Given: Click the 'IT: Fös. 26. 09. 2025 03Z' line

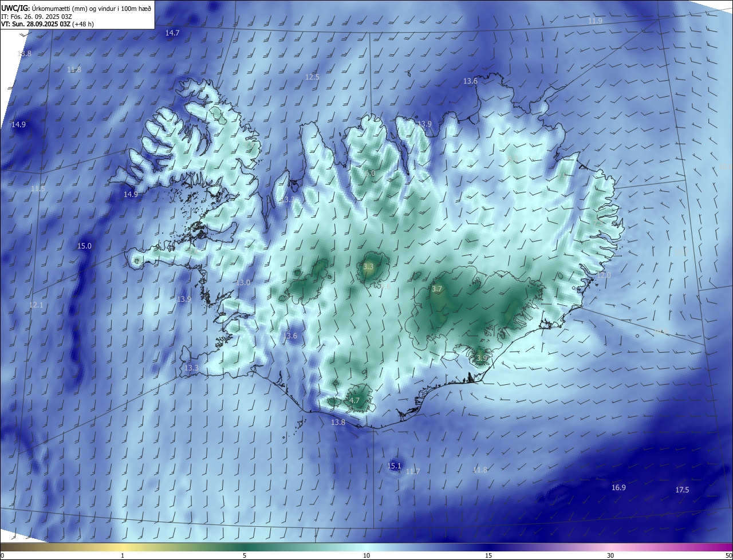Looking at the screenshot, I should pyautogui.click(x=36, y=17).
